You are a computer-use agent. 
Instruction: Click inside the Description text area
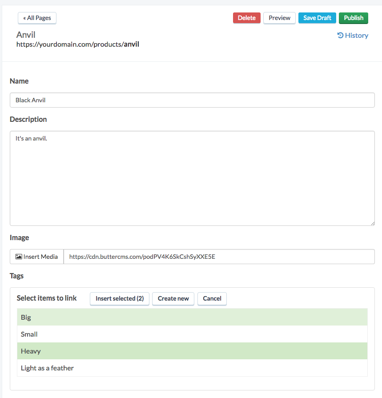[192, 178]
